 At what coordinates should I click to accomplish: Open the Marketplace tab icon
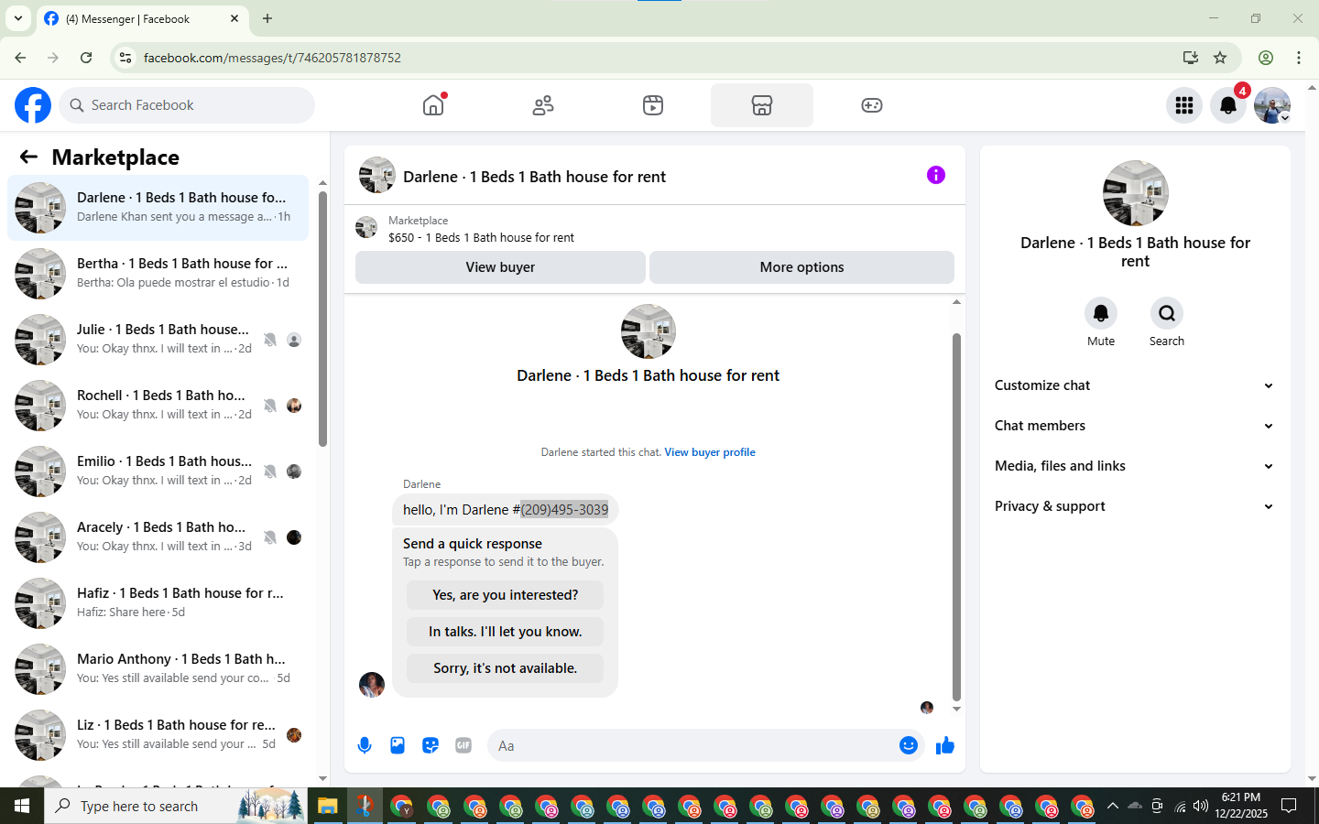click(x=762, y=105)
